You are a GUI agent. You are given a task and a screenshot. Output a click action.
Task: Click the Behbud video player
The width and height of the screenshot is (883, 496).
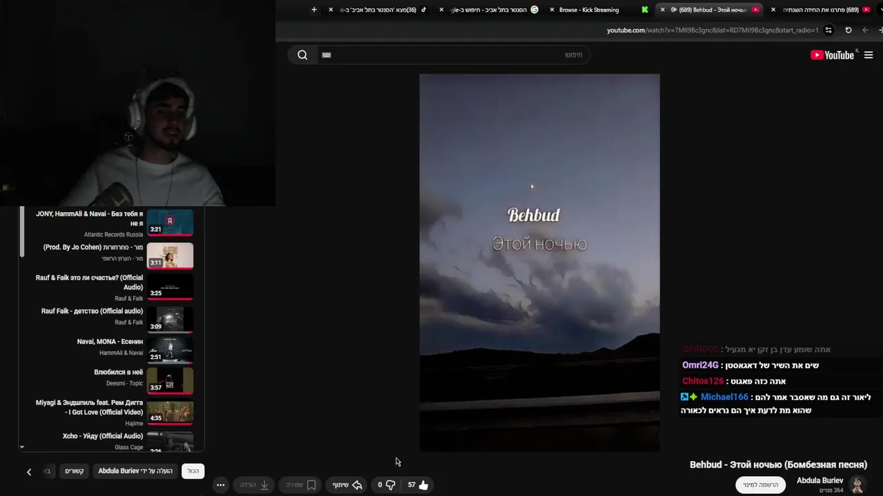(539, 263)
